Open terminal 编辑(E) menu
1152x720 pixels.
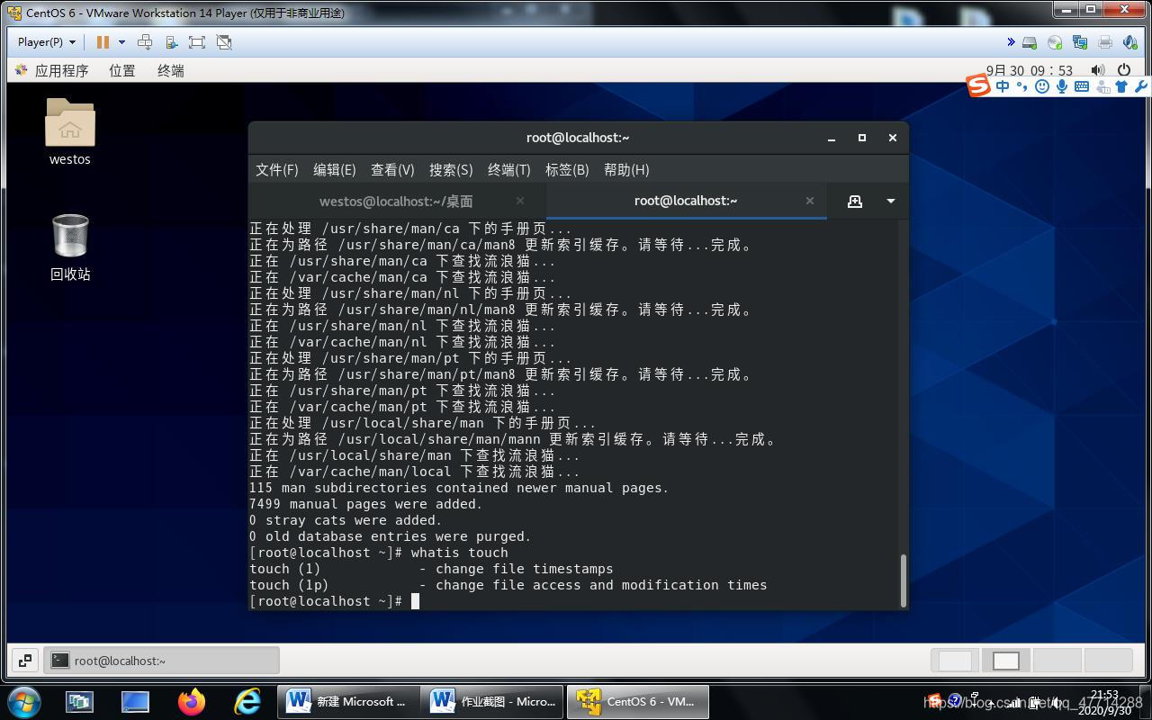click(x=335, y=169)
